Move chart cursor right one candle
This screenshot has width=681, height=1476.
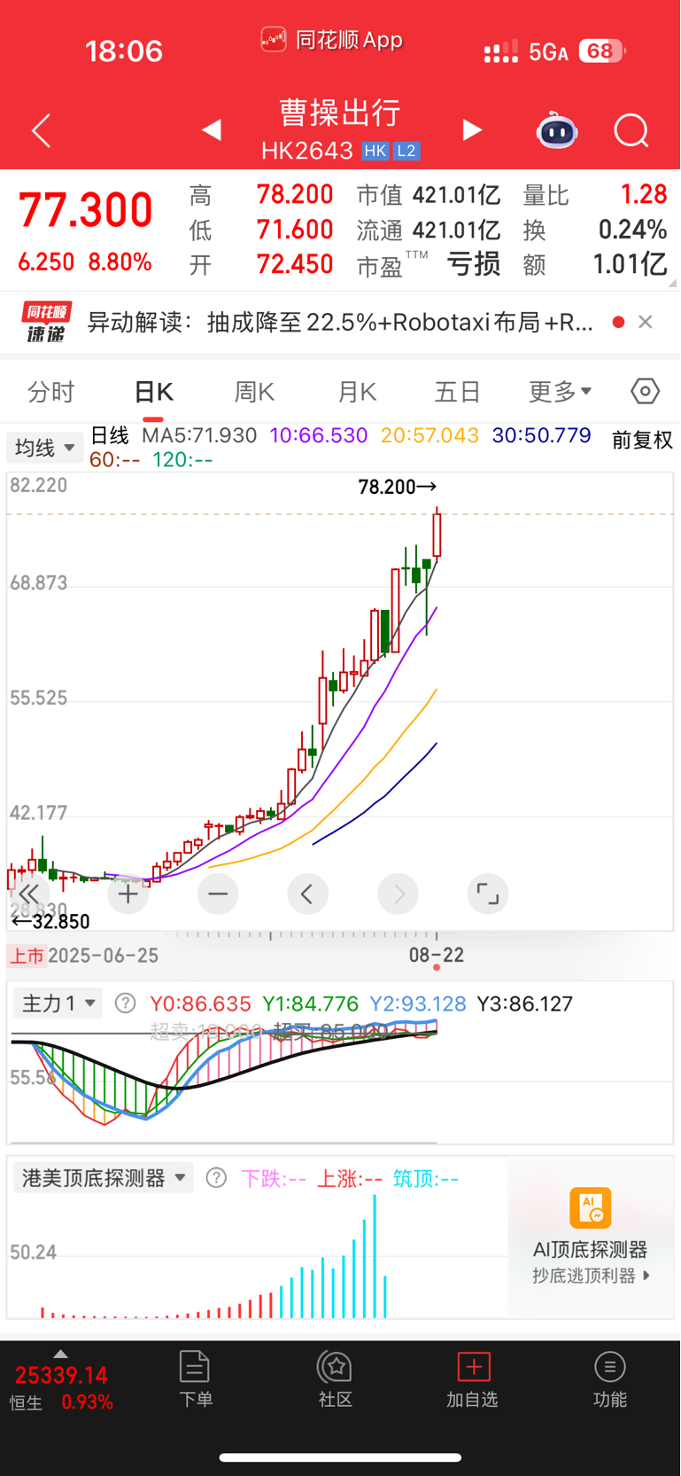pos(398,894)
